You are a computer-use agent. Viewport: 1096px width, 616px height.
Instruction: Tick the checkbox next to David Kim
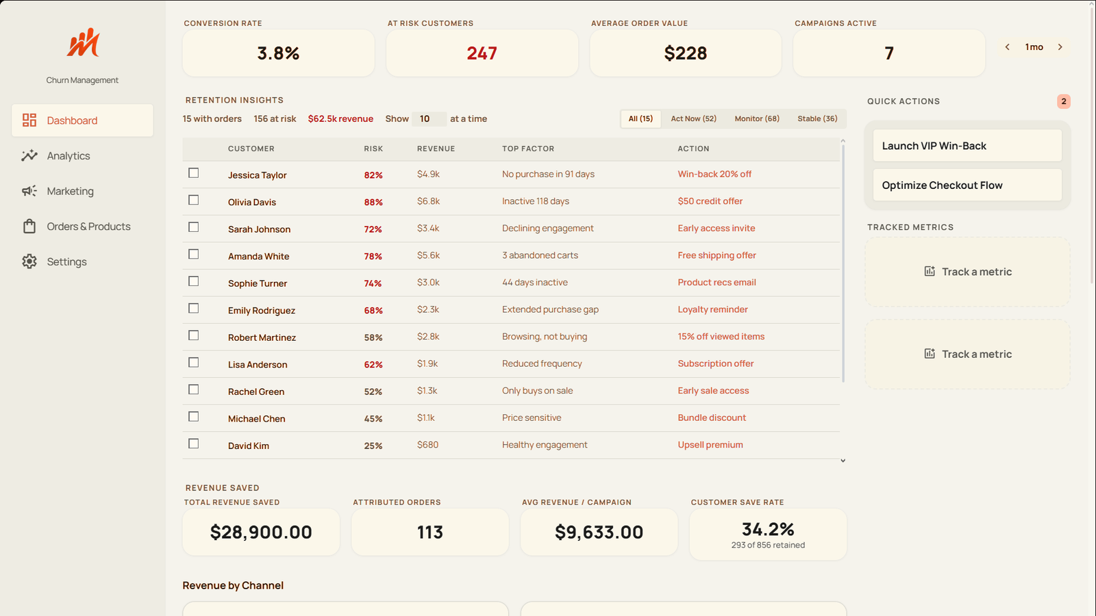click(x=194, y=444)
